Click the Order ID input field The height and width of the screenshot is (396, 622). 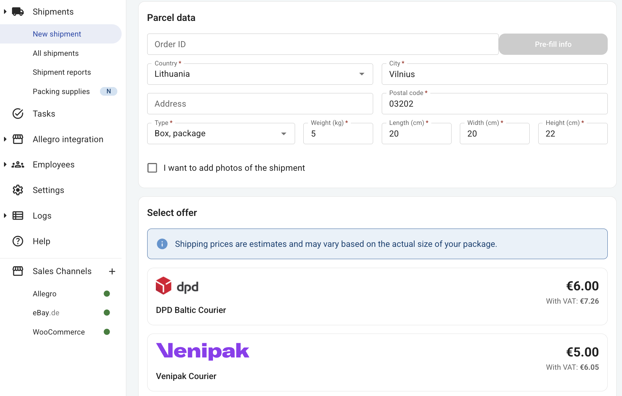(x=323, y=44)
